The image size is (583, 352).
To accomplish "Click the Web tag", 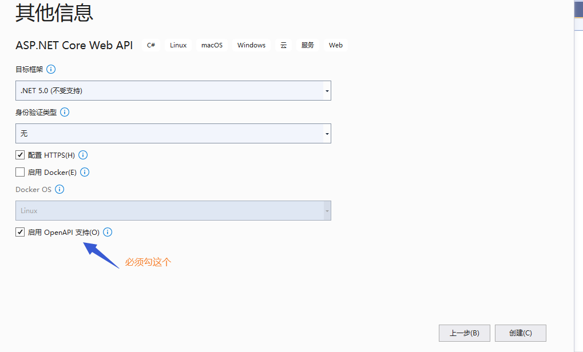I will [x=336, y=45].
